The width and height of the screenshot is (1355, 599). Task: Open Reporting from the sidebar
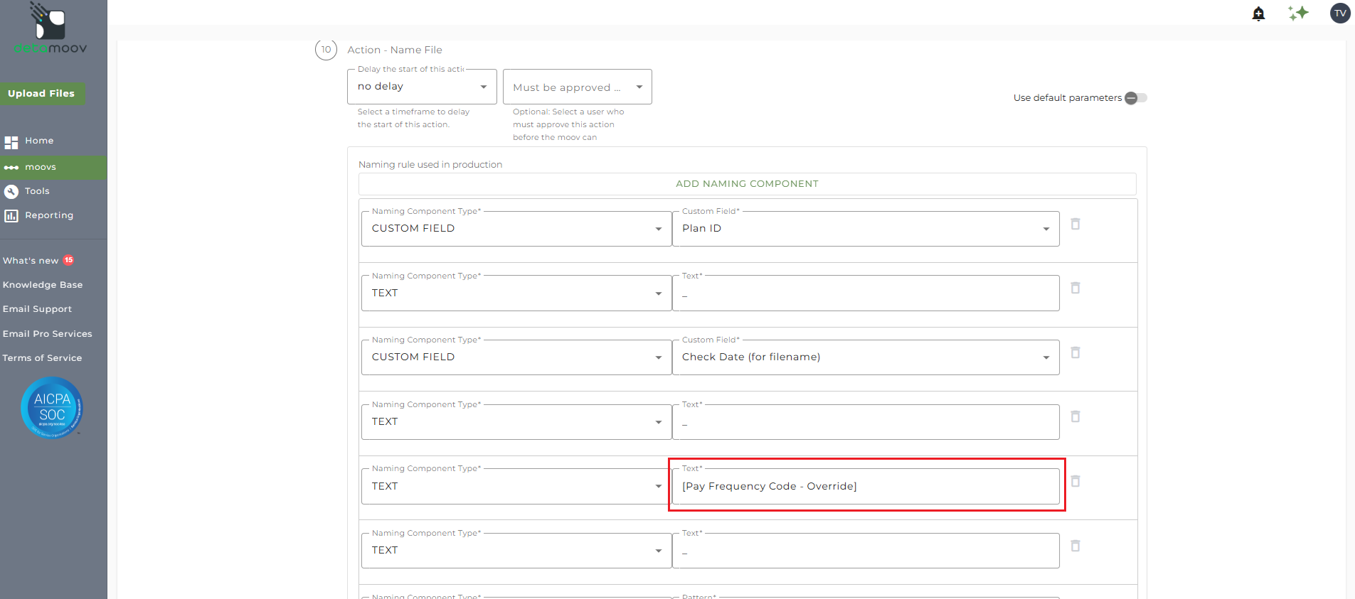tap(48, 215)
